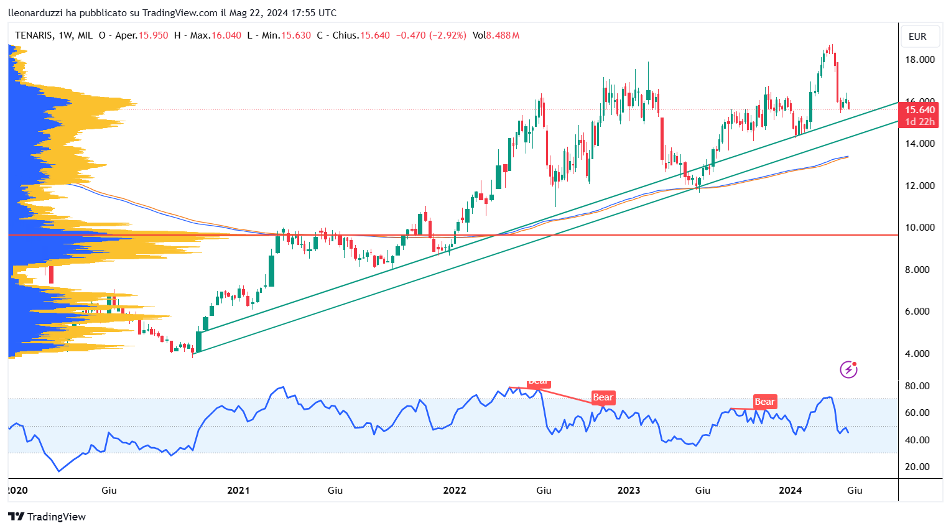Click the 10.000 price axis label
Screen dimensions: 951x531
[x=920, y=228]
